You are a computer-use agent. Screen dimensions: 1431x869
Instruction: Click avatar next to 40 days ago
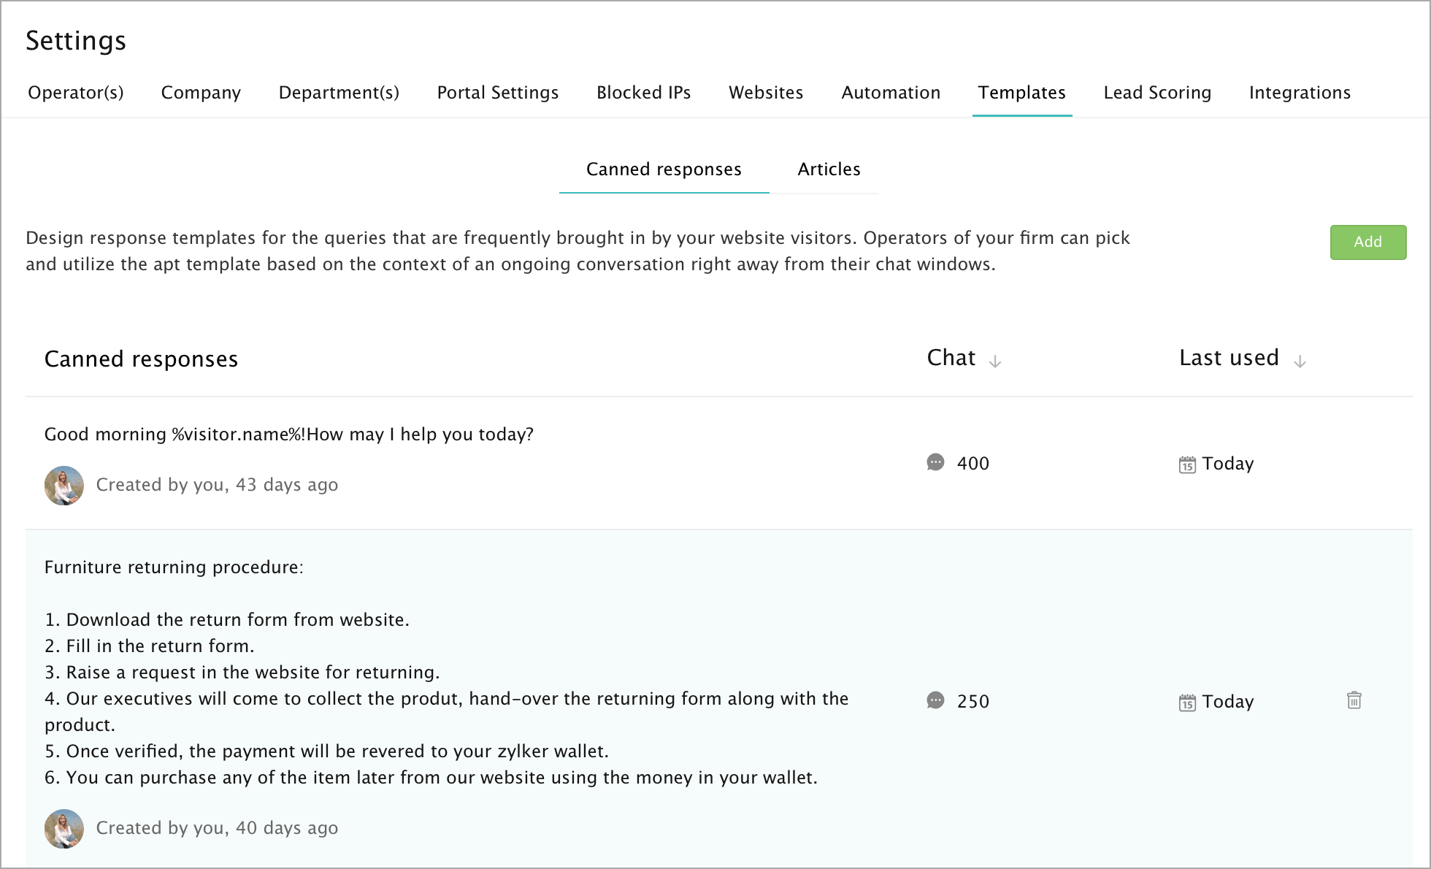coord(64,829)
